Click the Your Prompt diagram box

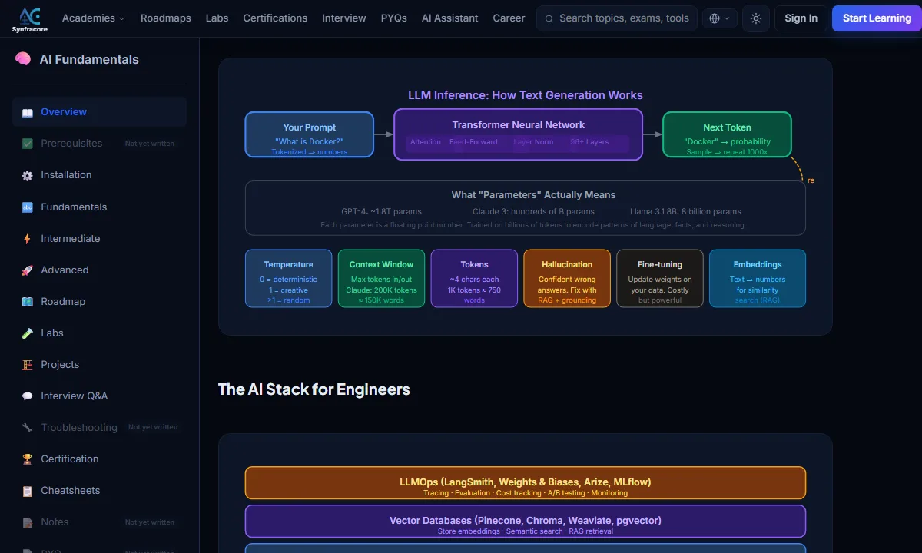(310, 134)
